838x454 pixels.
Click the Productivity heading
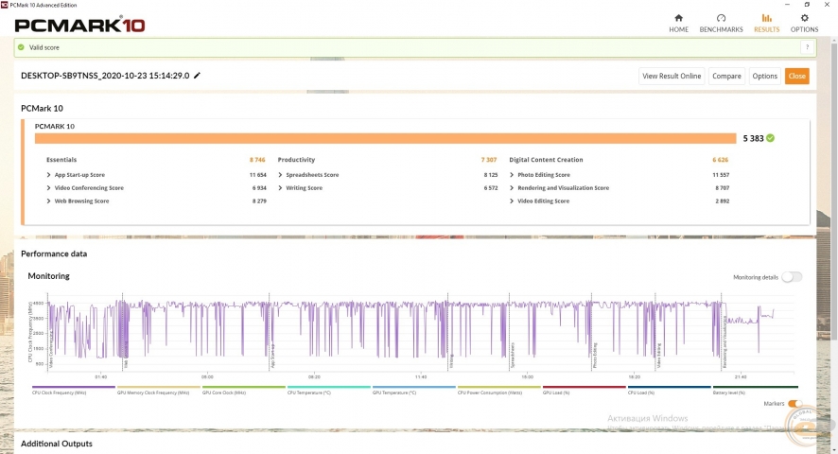pos(296,159)
